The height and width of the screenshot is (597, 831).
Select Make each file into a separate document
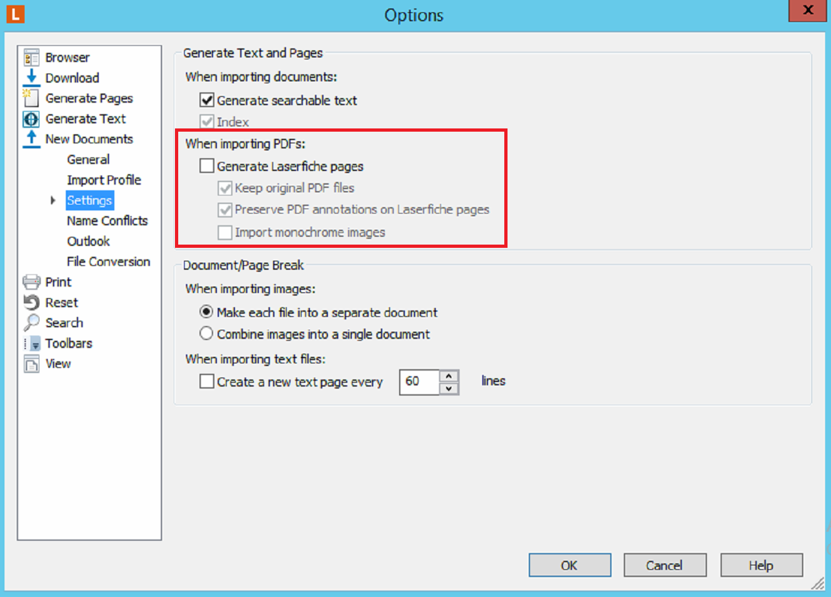point(207,312)
